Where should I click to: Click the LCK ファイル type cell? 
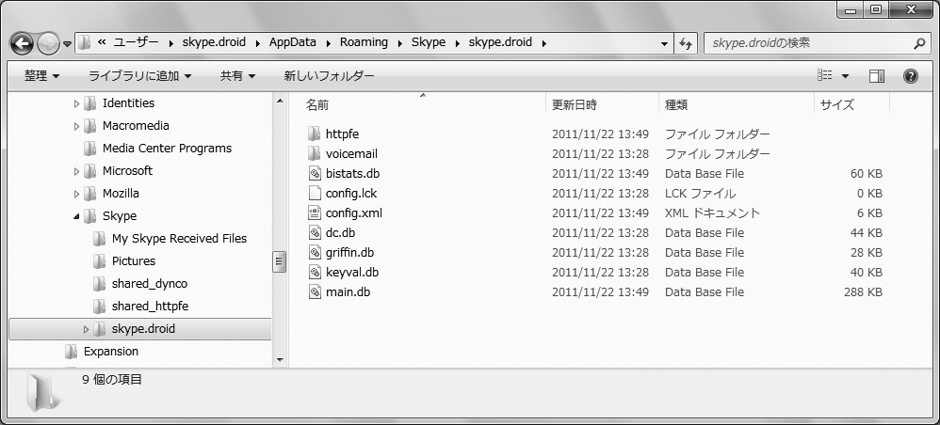click(x=700, y=194)
